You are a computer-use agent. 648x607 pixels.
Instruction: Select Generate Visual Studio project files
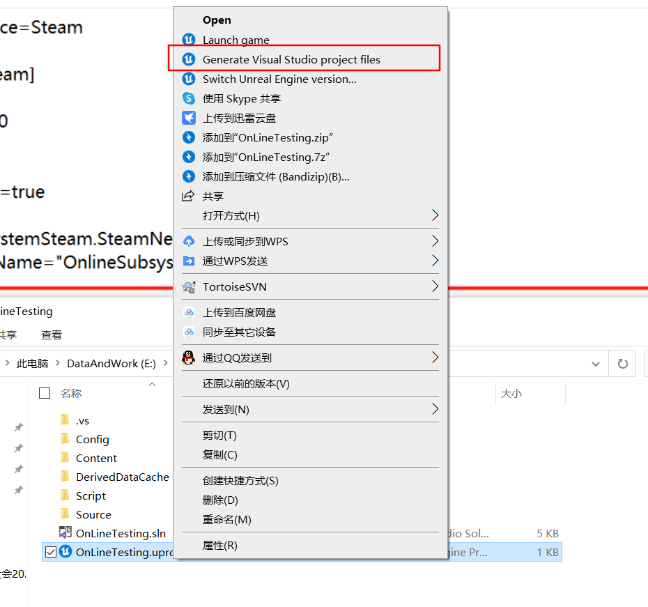coord(291,59)
